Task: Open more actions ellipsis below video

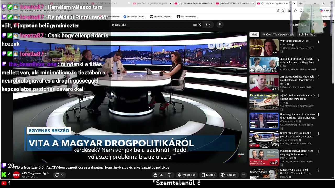Action: click(243, 175)
